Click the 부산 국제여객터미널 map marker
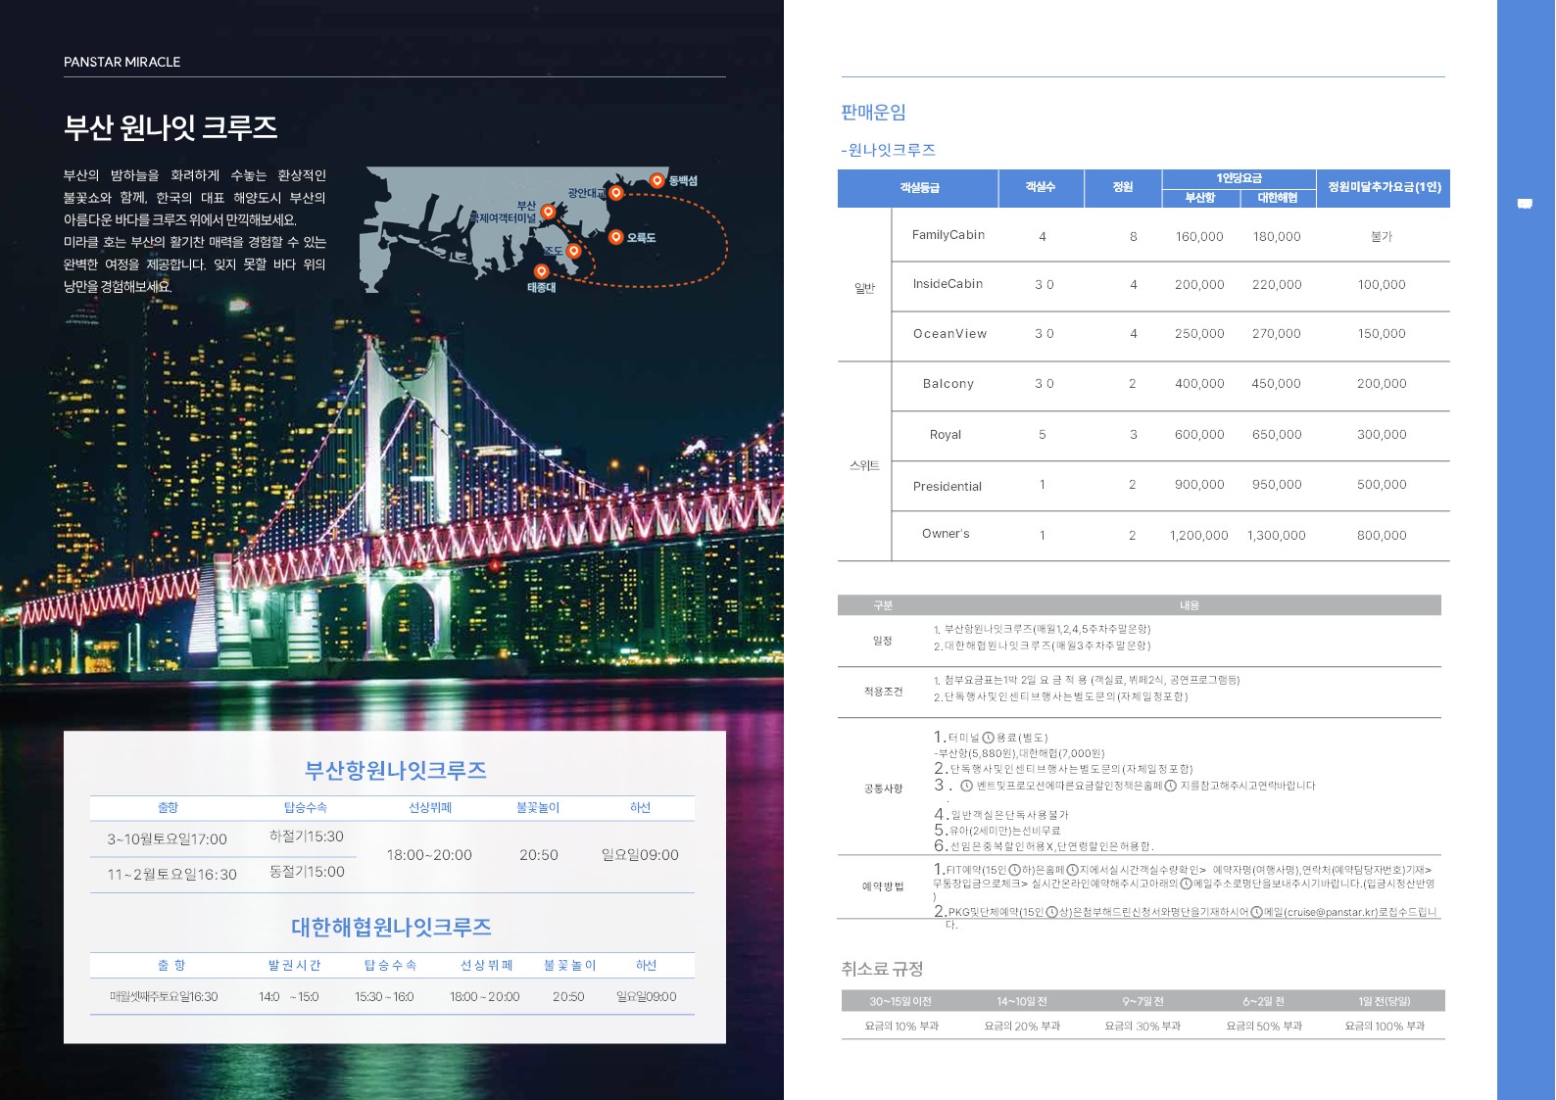 (548, 212)
